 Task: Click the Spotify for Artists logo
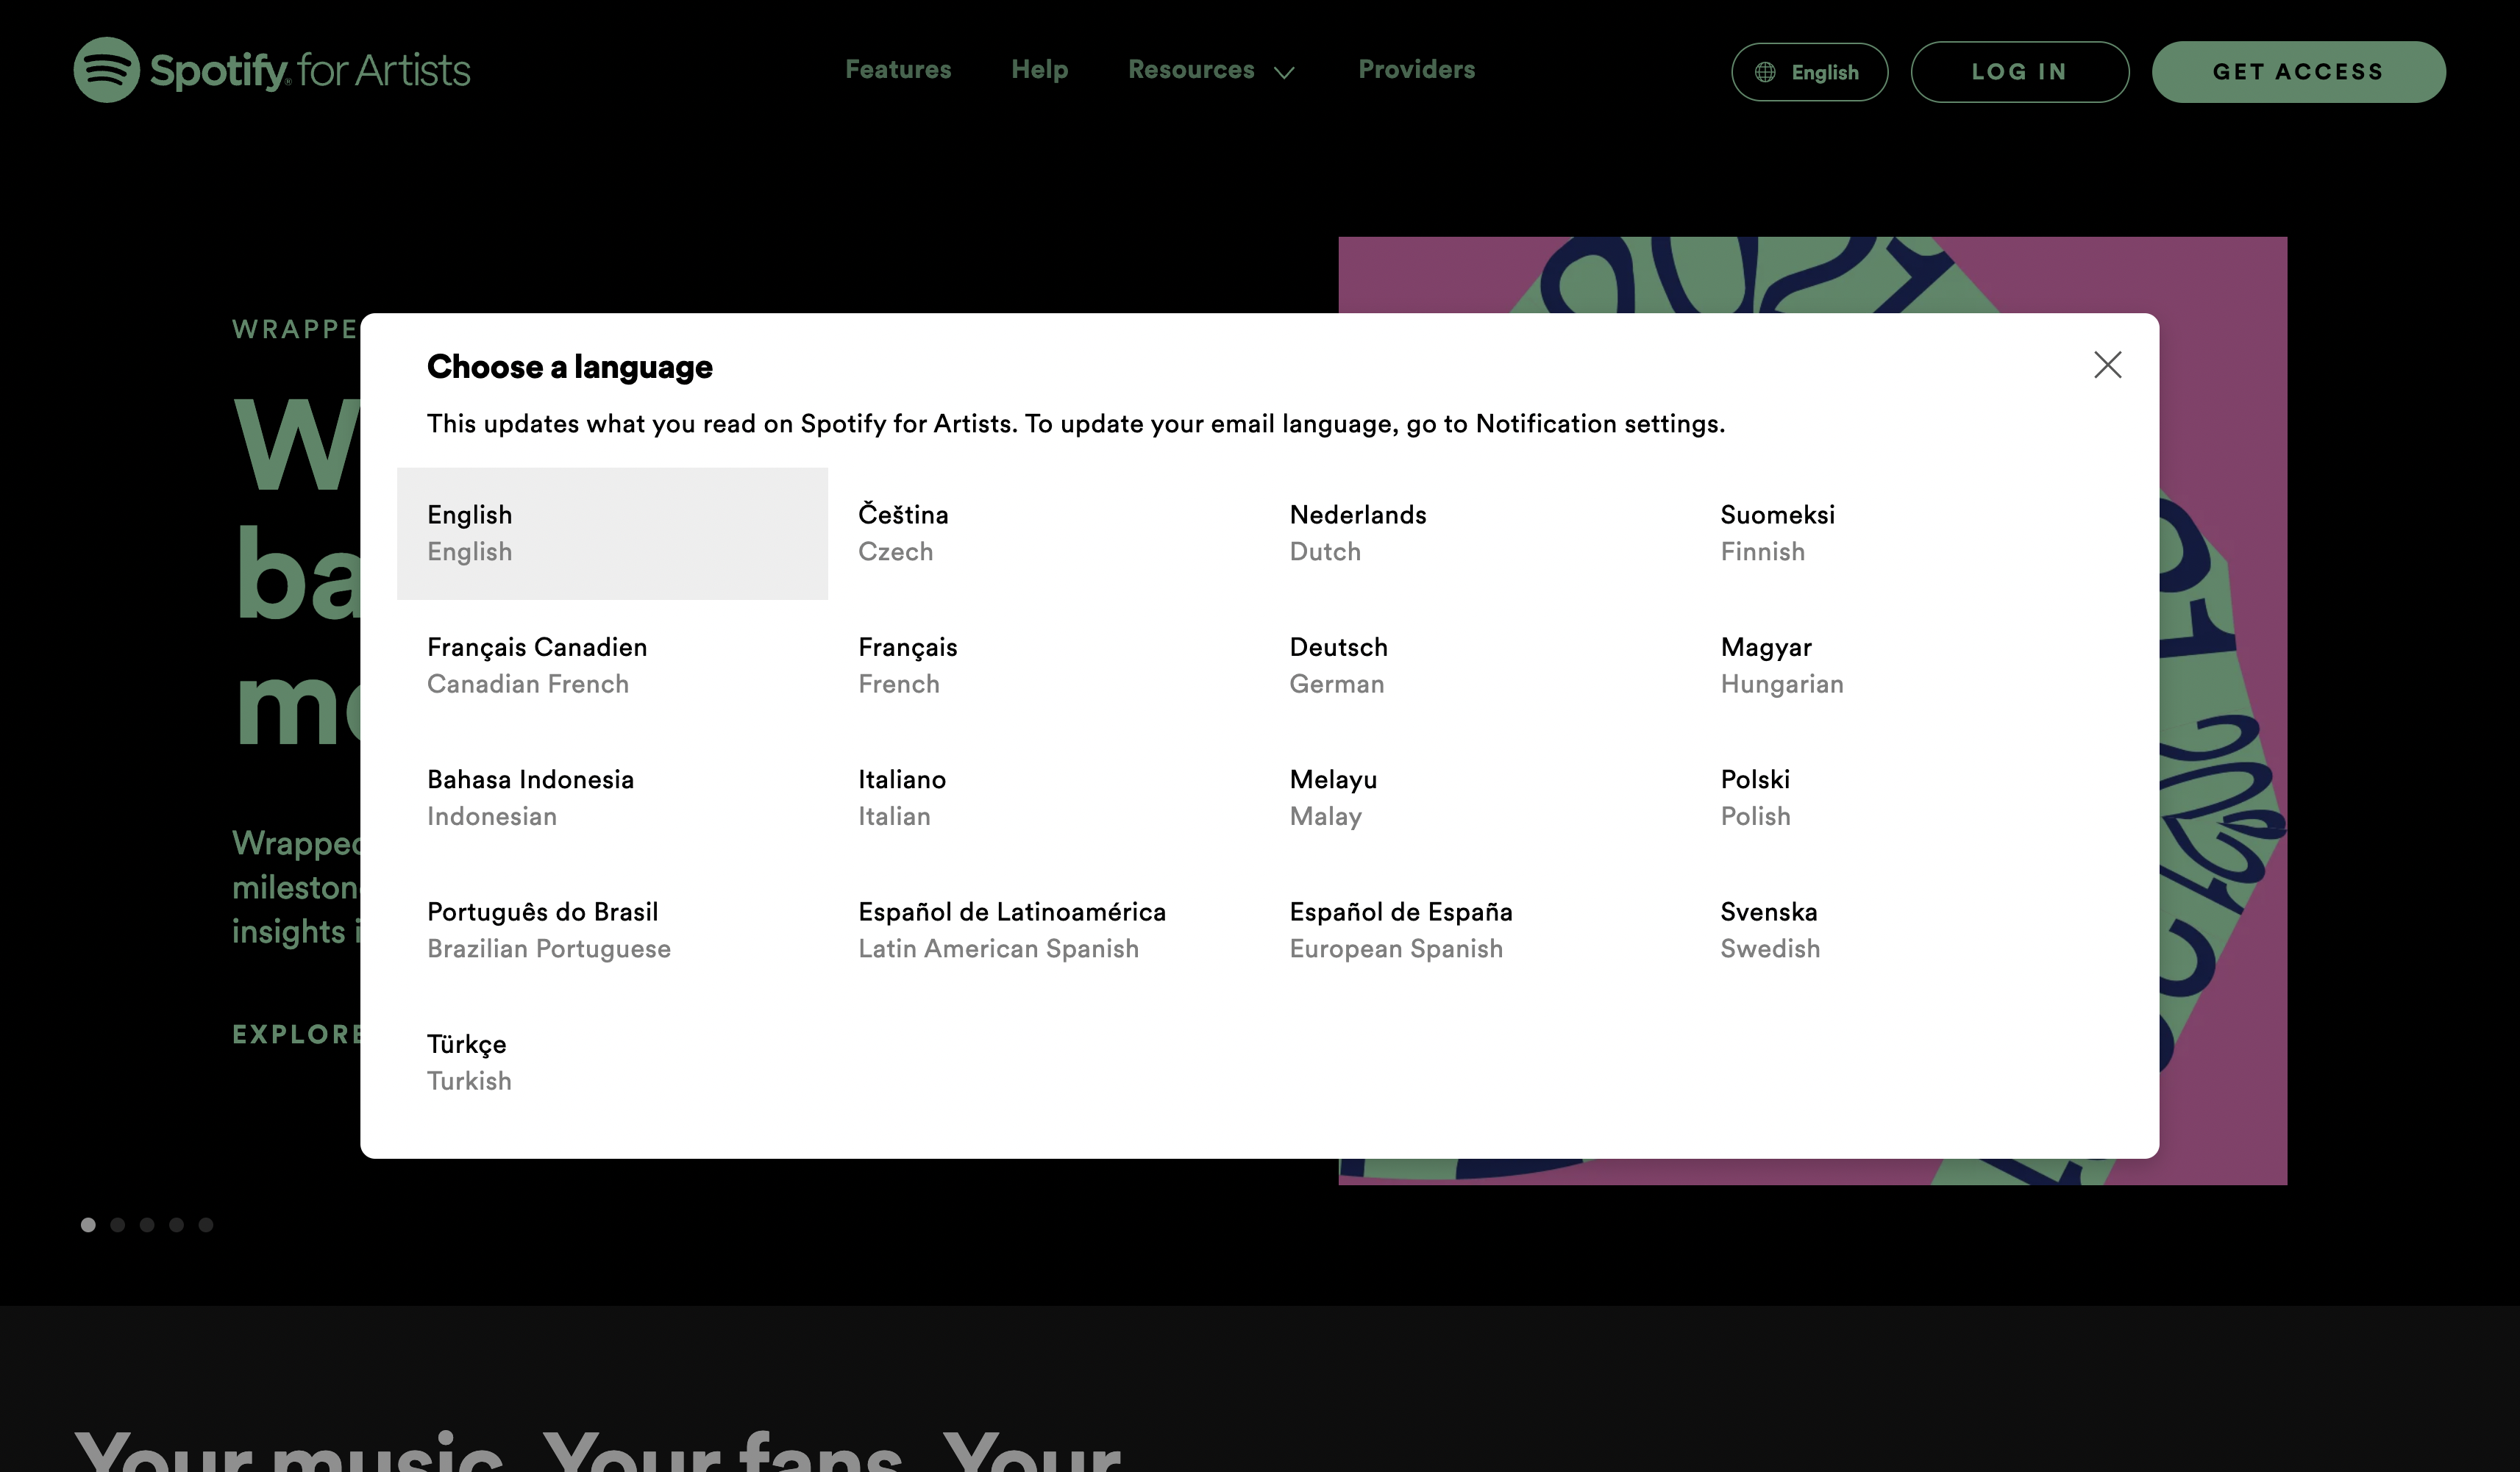pyautogui.click(x=271, y=70)
